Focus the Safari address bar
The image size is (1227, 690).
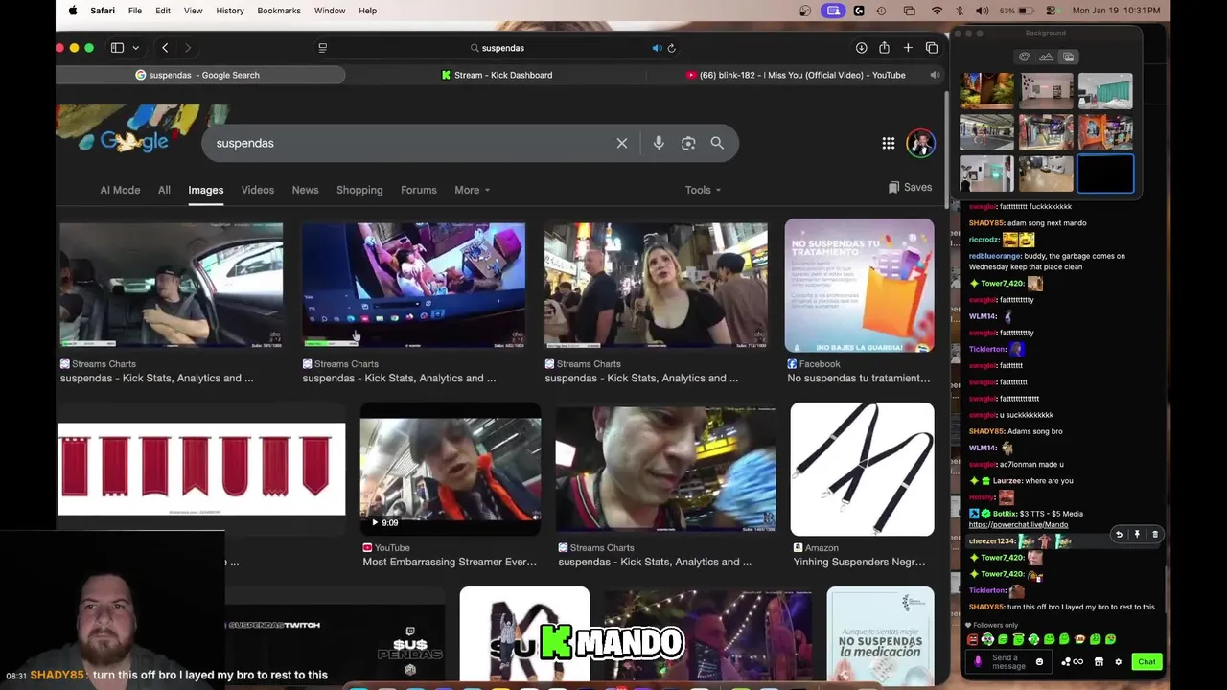coord(498,48)
